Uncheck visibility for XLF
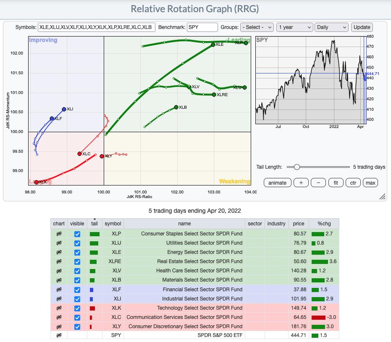 point(77,290)
